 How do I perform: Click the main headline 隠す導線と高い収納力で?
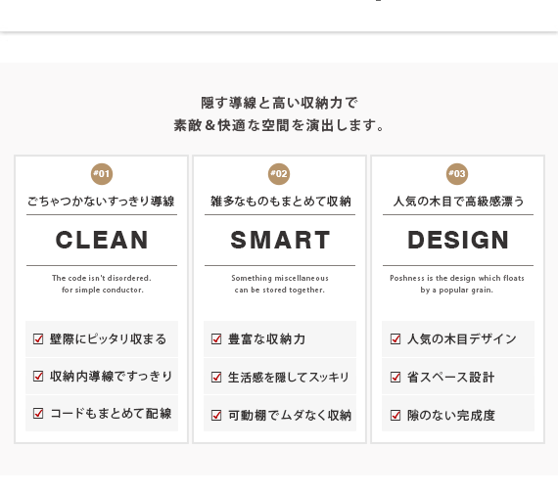click(x=279, y=103)
